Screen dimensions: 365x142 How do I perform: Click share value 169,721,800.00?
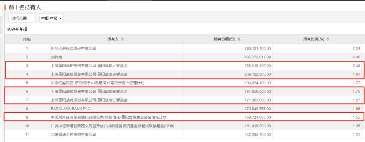(257, 117)
